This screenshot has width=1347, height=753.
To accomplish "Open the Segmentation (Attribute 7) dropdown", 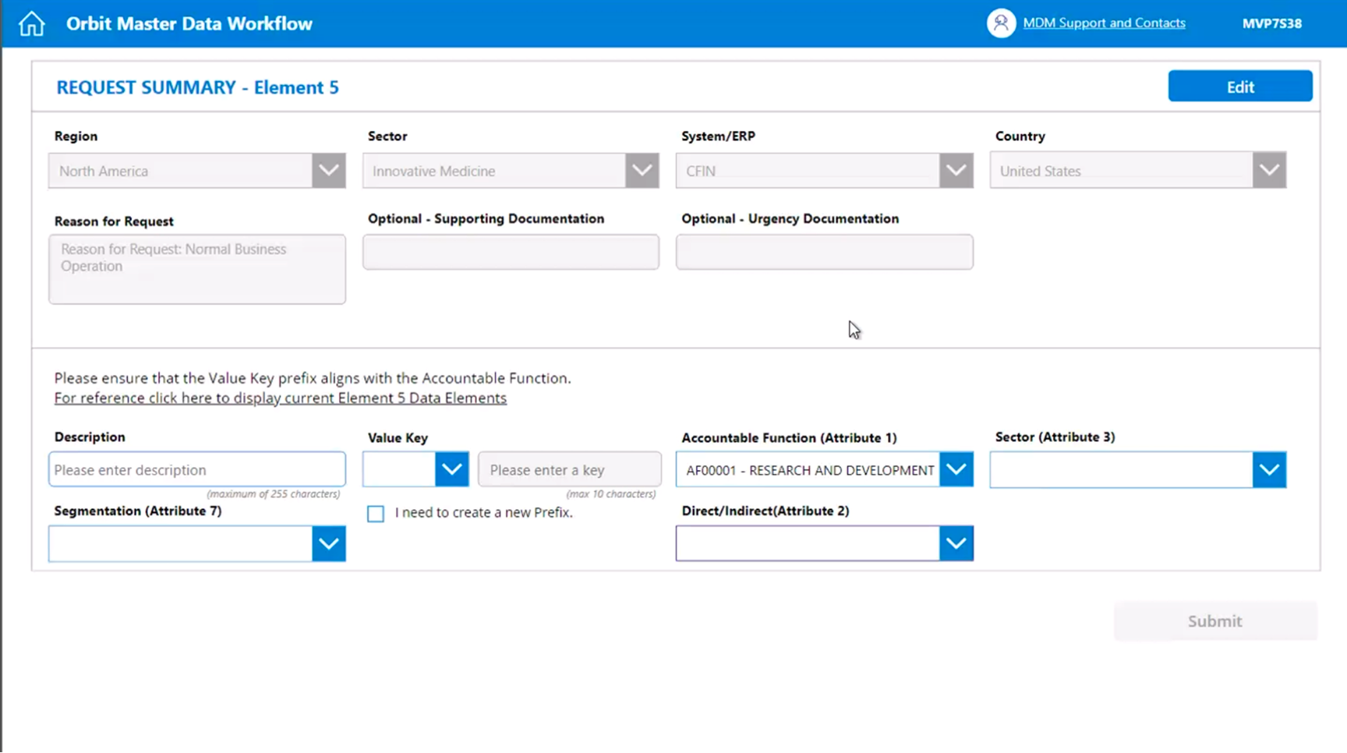I will (328, 544).
